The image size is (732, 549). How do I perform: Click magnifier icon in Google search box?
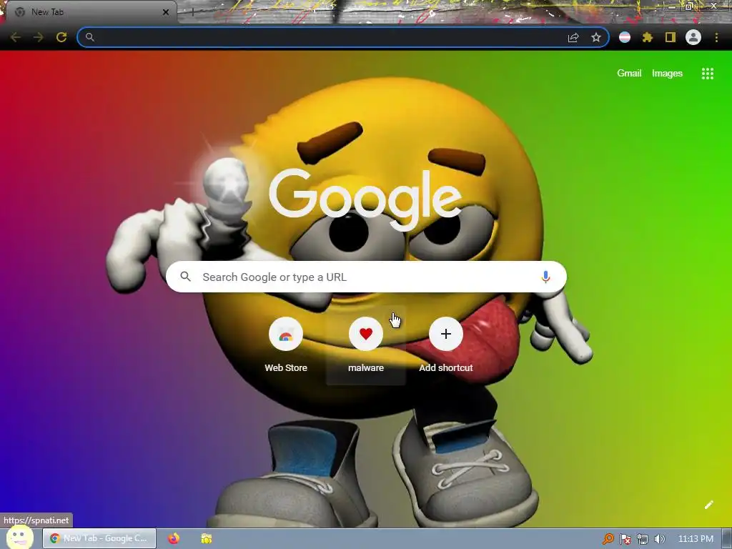pyautogui.click(x=186, y=277)
